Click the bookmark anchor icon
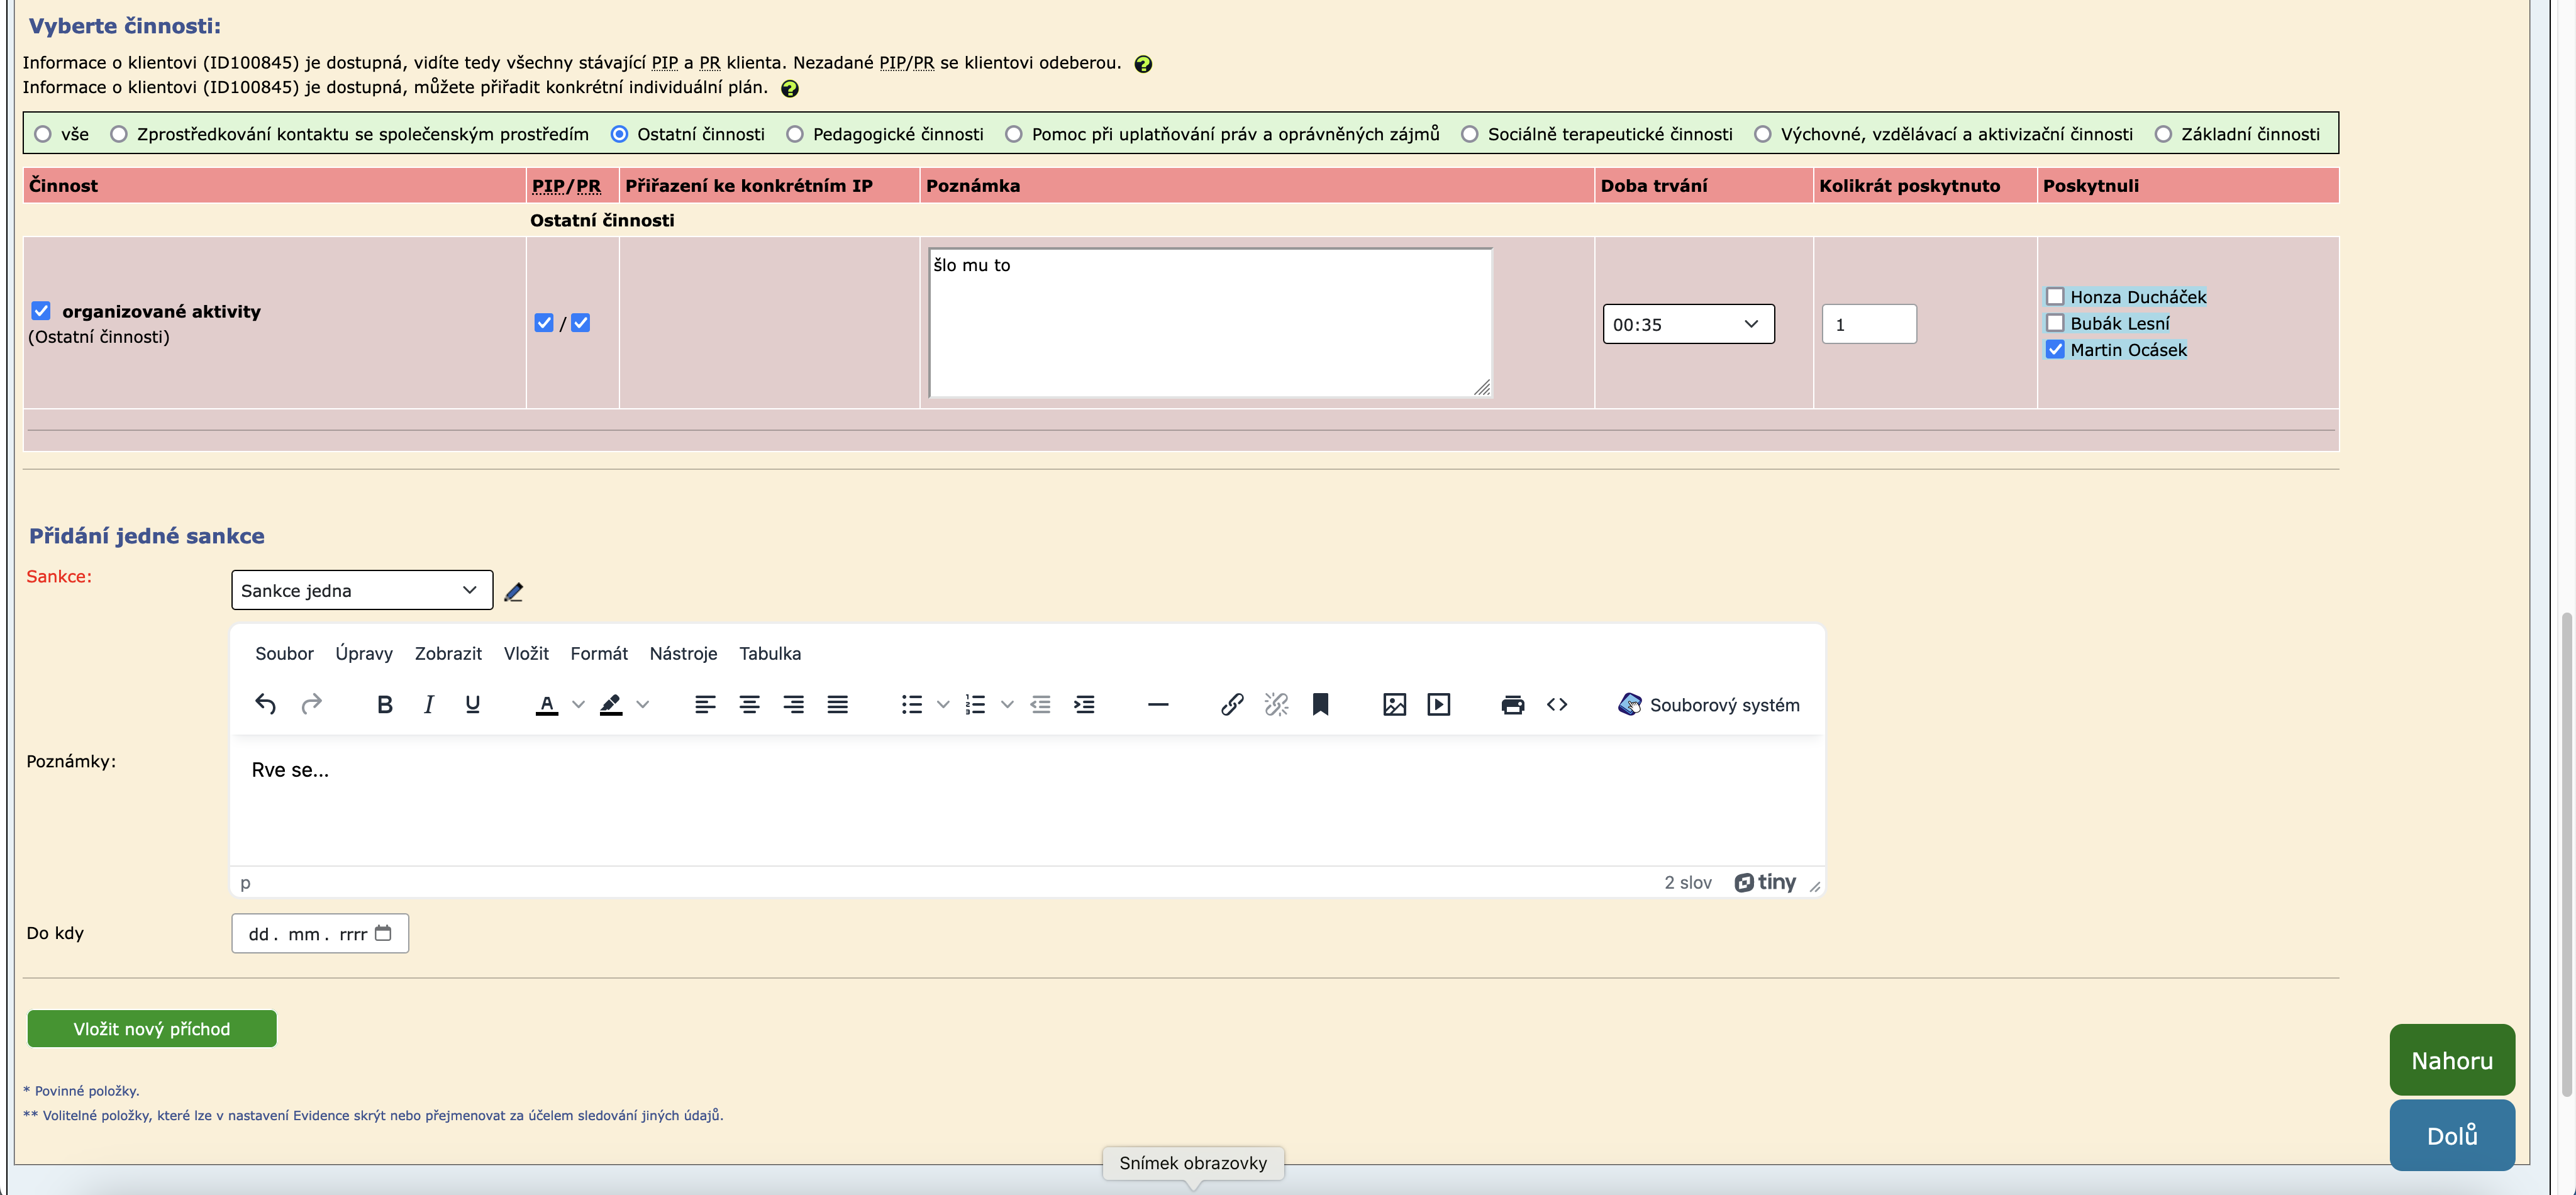Screen dimensions: 2576x1195 [x=1320, y=705]
